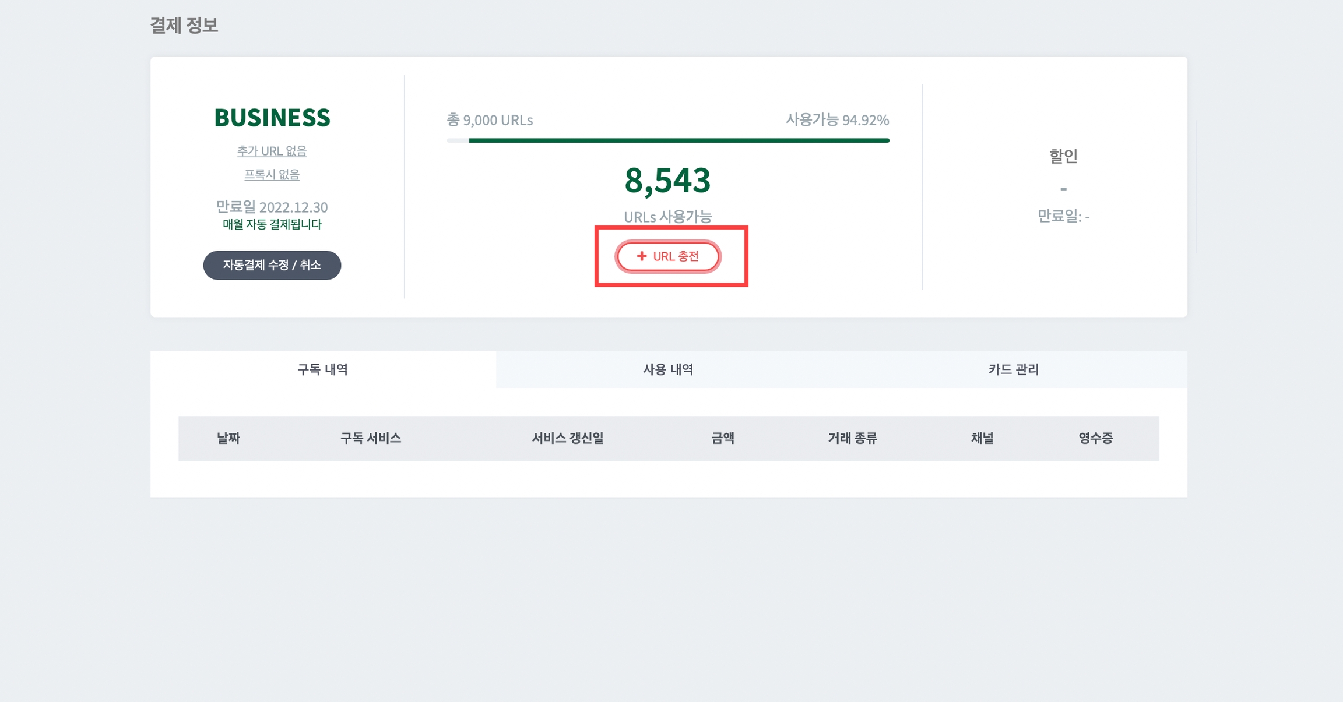Click the 채널 column header
Image resolution: width=1343 pixels, height=702 pixels.
point(982,438)
